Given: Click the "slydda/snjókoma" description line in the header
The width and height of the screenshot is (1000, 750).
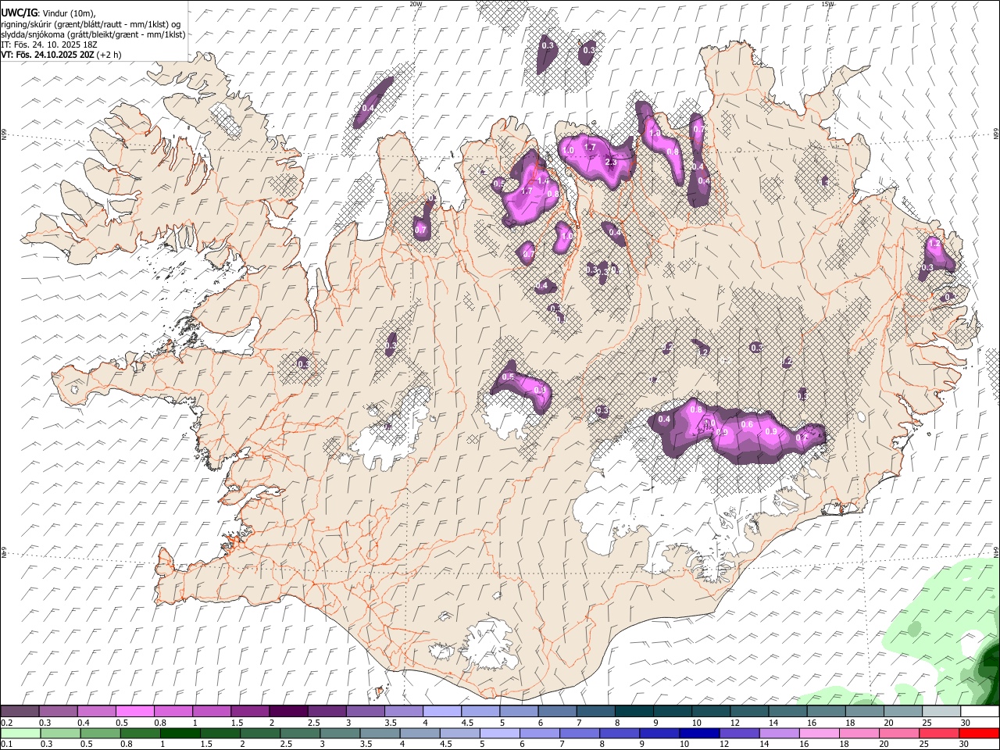Looking at the screenshot, I should pyautogui.click(x=93, y=34).
